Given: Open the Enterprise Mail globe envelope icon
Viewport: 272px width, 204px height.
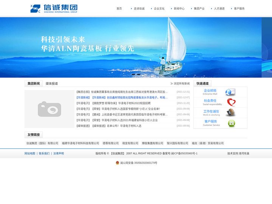Looking at the screenshot, I should [230, 92].
